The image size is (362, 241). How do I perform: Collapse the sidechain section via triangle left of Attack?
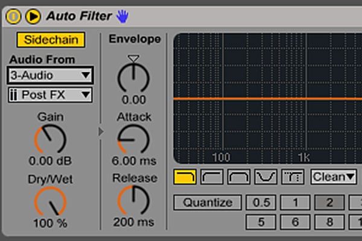(x=101, y=131)
